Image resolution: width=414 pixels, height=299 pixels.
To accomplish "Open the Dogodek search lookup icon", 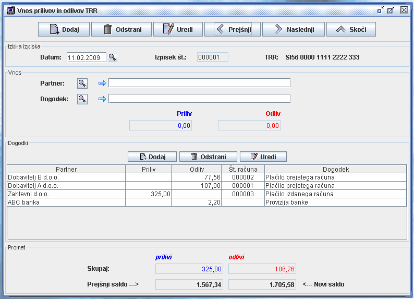I will tap(82, 99).
